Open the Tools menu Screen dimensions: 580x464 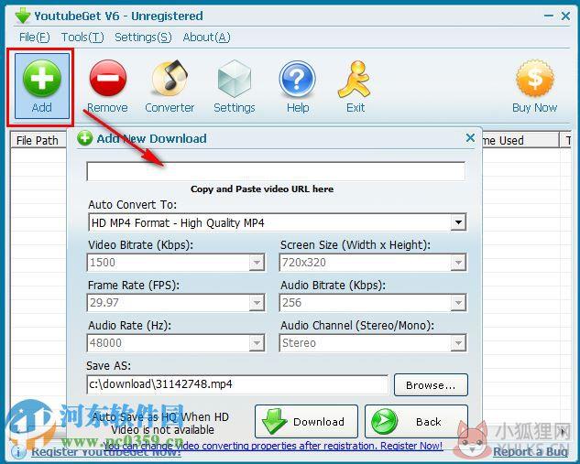pyautogui.click(x=82, y=37)
